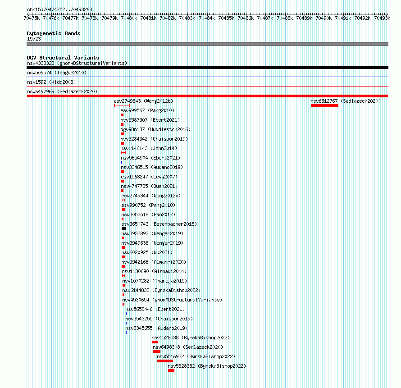Open nsv3345655 (Audano2019) variant
Viewport: 401px width, 388px height.
pos(156,328)
